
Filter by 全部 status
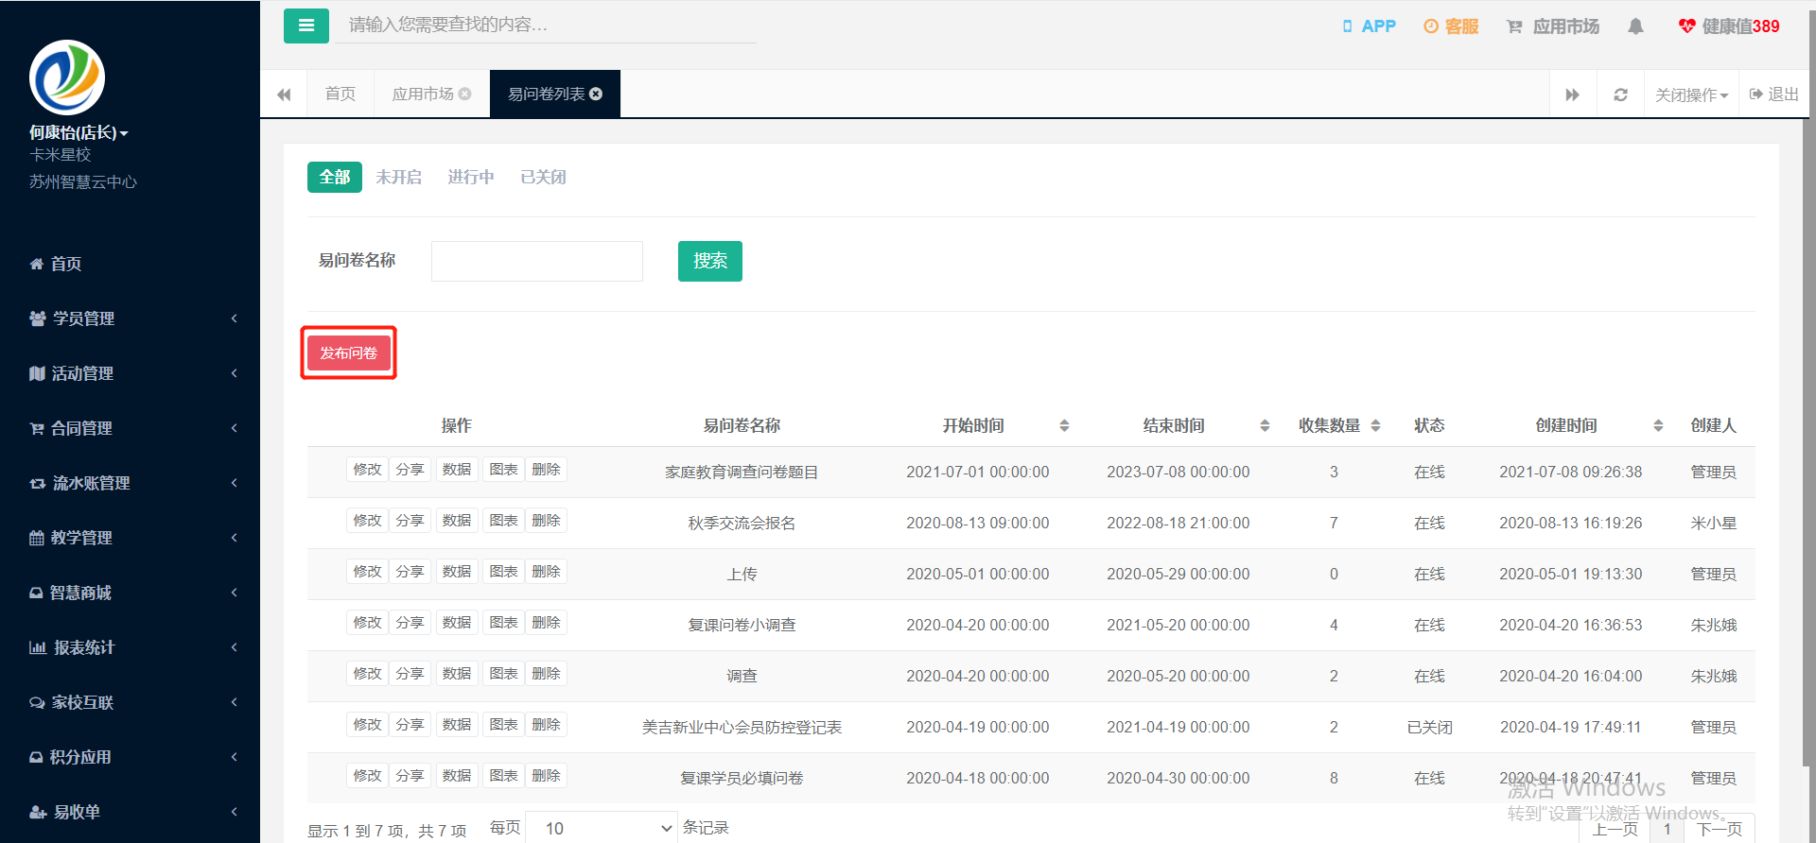point(335,177)
